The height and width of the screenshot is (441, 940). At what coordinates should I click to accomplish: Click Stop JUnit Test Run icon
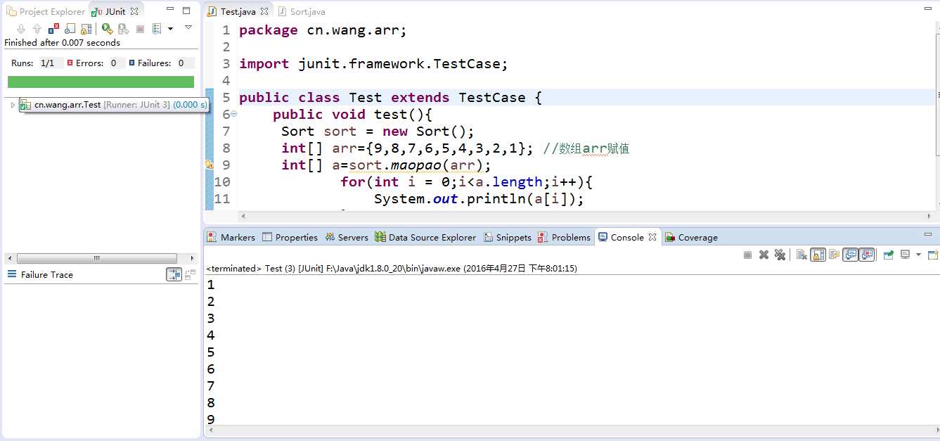[x=140, y=29]
